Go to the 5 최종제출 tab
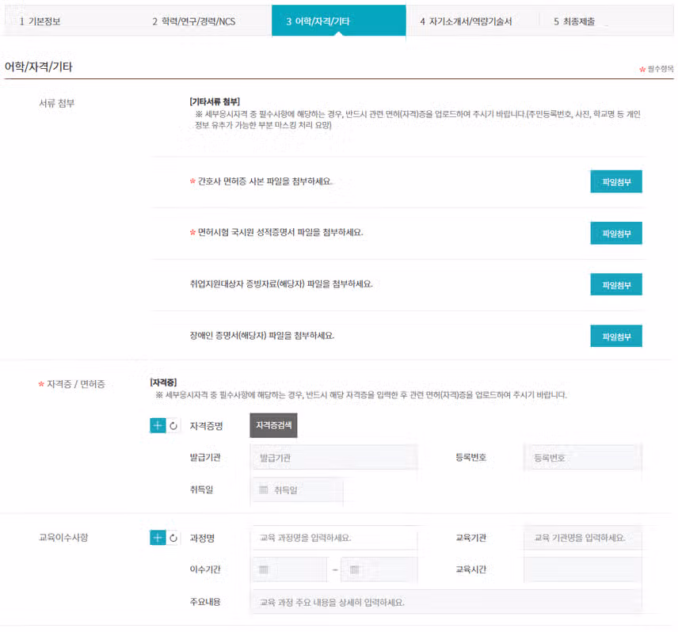This screenshot has height=632, width=678. point(574,21)
